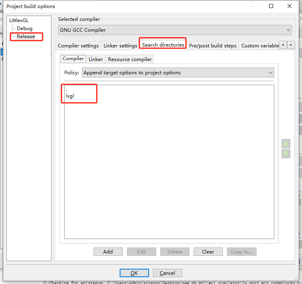The image size is (302, 284).
Task: Click the Add button
Action: (108, 251)
